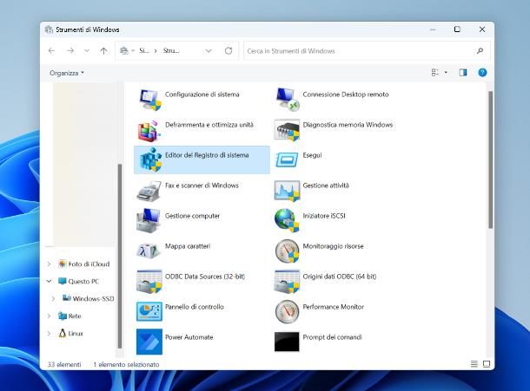Select the Monitoraggio risorse icon

click(x=287, y=251)
